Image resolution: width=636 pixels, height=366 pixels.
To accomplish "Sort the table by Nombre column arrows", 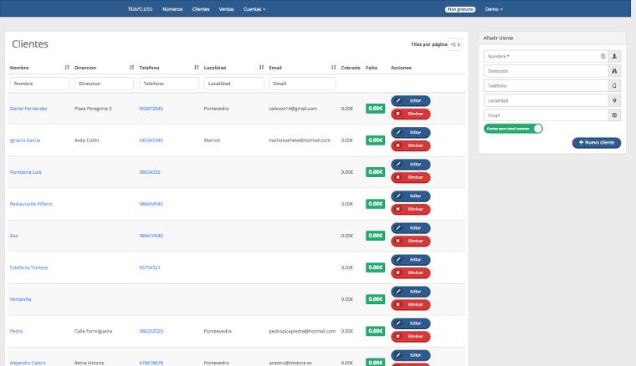I will (67, 67).
